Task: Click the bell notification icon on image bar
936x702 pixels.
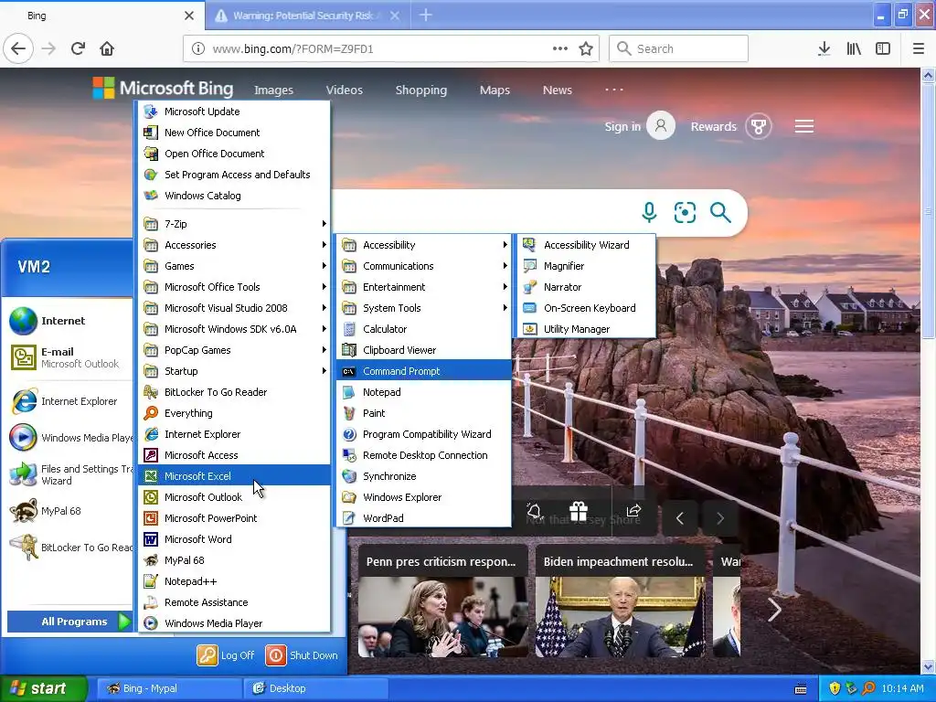Action: click(534, 511)
